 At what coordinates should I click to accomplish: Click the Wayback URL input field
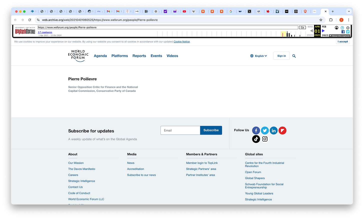[x=168, y=27]
